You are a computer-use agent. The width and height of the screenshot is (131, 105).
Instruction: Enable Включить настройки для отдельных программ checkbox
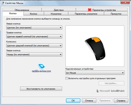click(67, 78)
